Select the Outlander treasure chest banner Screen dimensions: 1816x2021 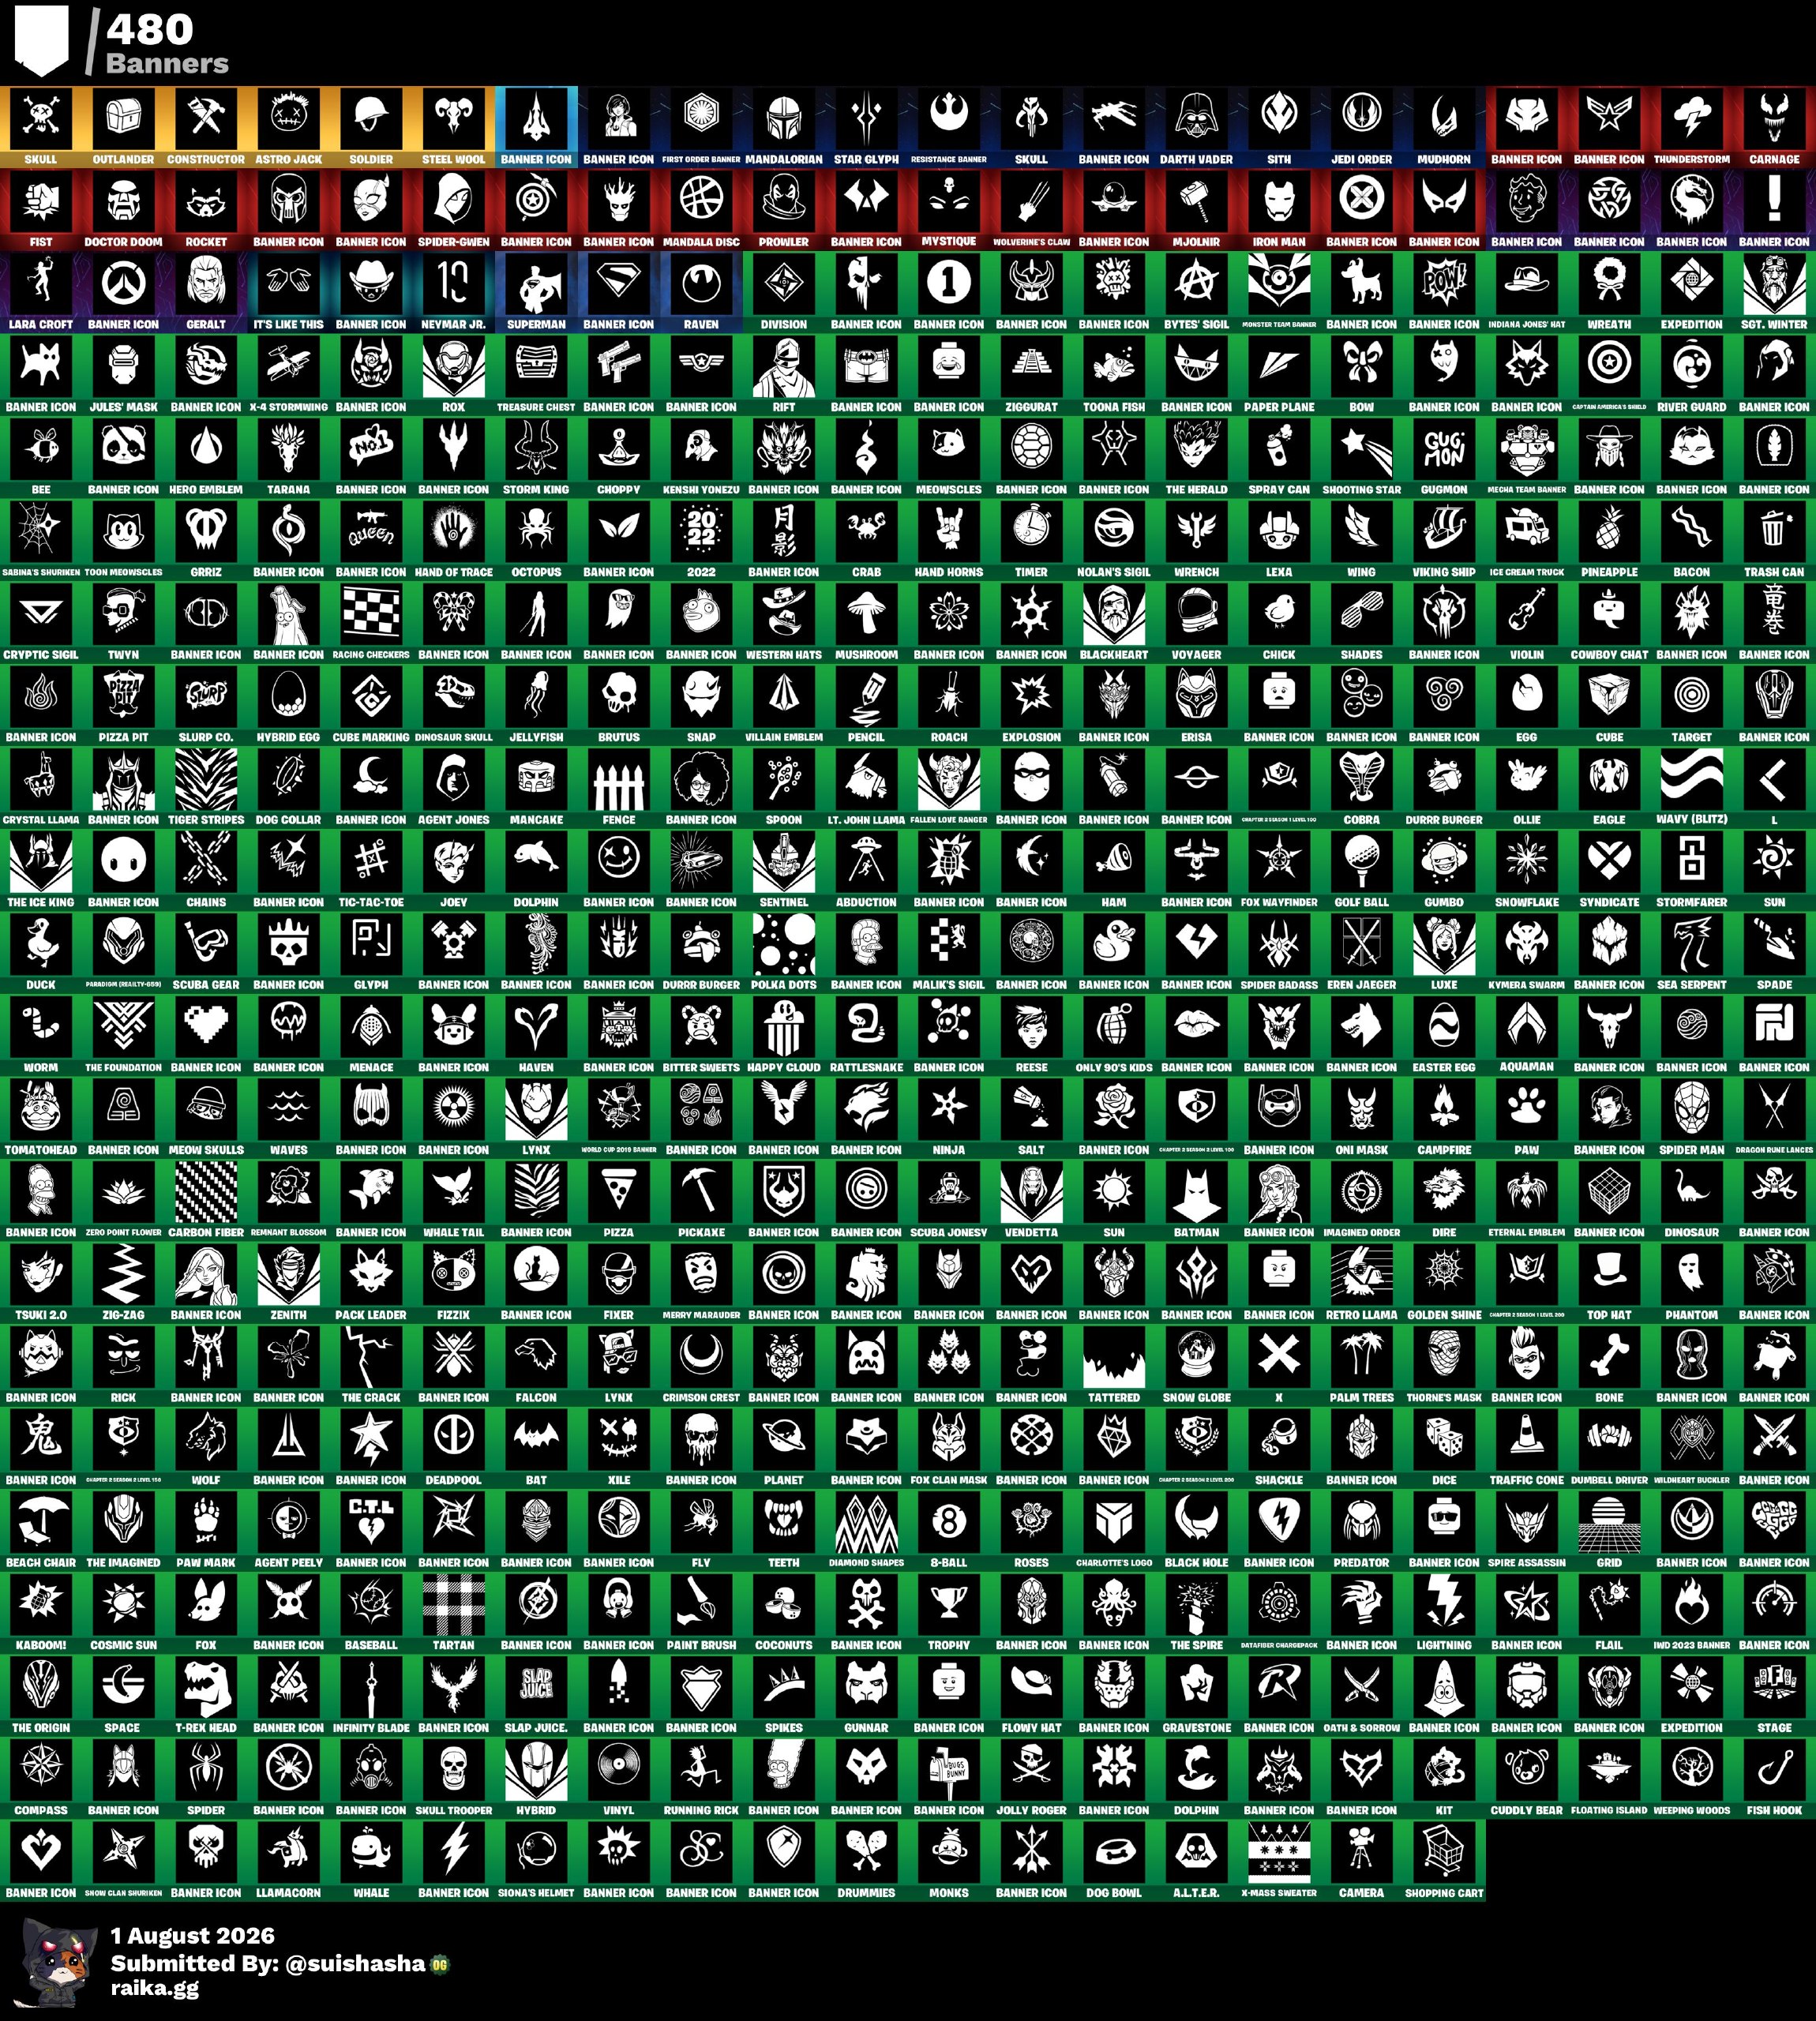(124, 126)
